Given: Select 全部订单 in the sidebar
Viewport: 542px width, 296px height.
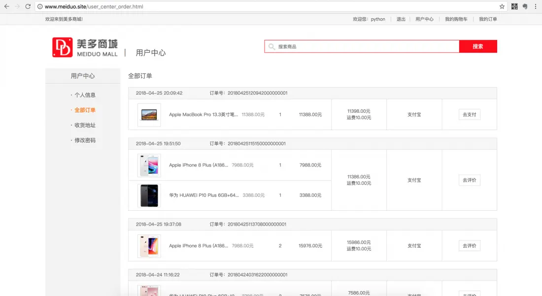Looking at the screenshot, I should (x=85, y=110).
